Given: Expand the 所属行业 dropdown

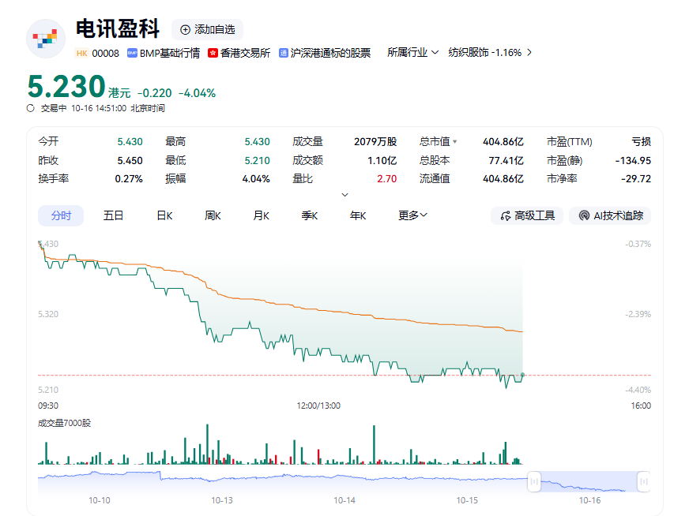Looking at the screenshot, I should click(412, 52).
